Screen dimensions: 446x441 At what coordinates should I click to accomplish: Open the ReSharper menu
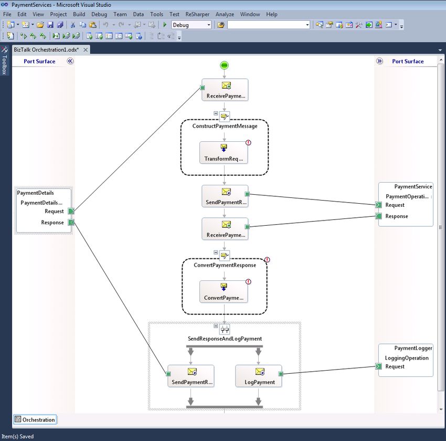197,14
